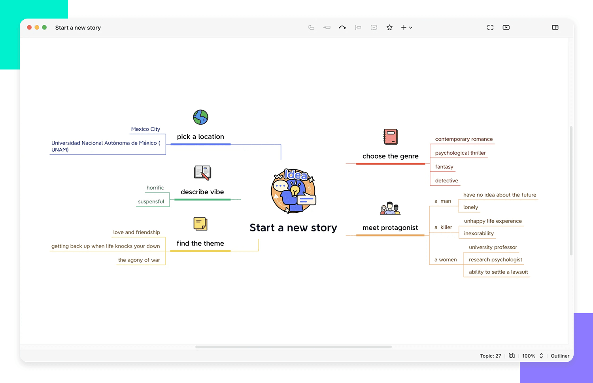The height and width of the screenshot is (383, 593).
Task: Select the a man subtopic
Action: [442, 201]
